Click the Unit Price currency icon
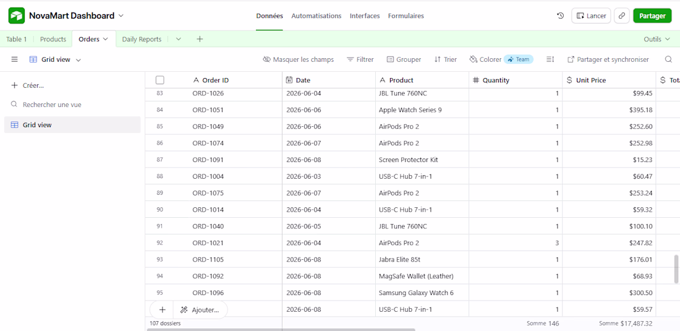Screen dimensions: 680x331 (569, 80)
